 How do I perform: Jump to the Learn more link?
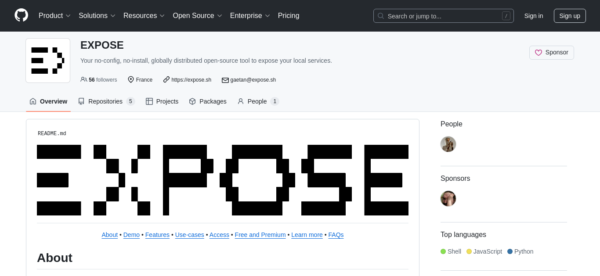[x=307, y=235]
